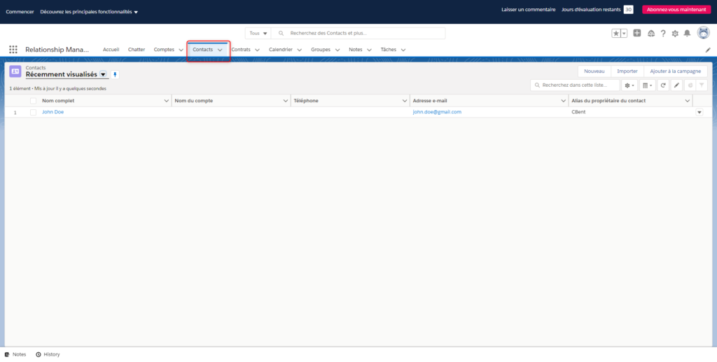
Task: Expand the Tâches tab chevron
Action: click(x=403, y=50)
